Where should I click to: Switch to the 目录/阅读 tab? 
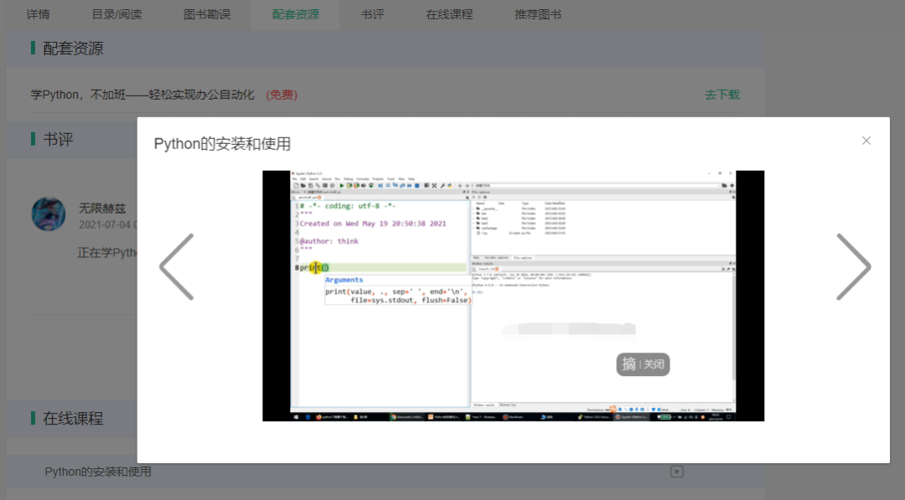pos(116,14)
